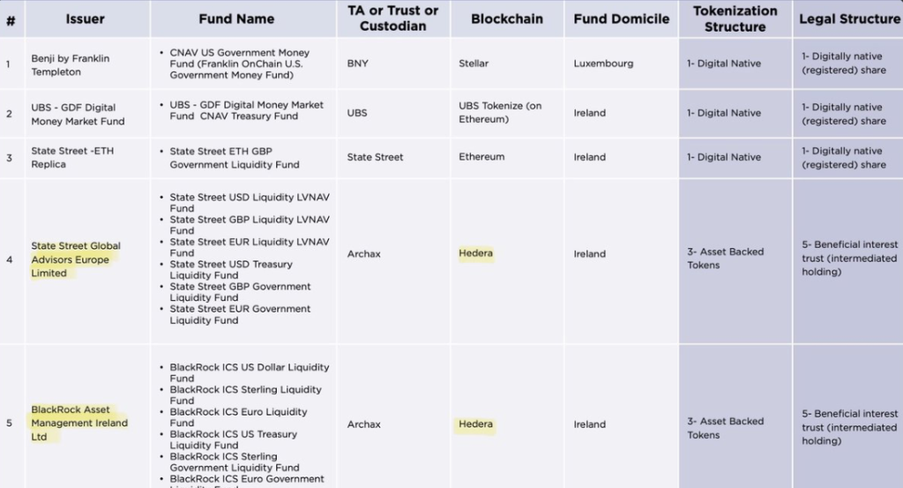The image size is (903, 488).
Task: Click the UBS Tokenize (on Ethereum) cell
Action: point(500,112)
